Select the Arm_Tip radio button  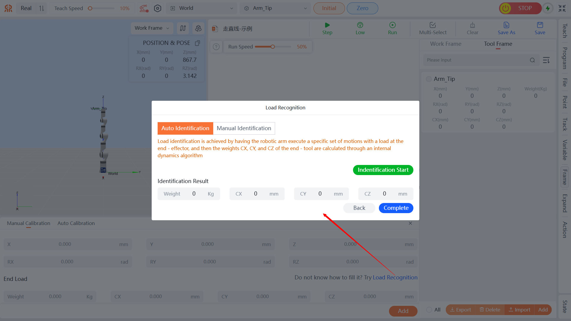pos(429,79)
